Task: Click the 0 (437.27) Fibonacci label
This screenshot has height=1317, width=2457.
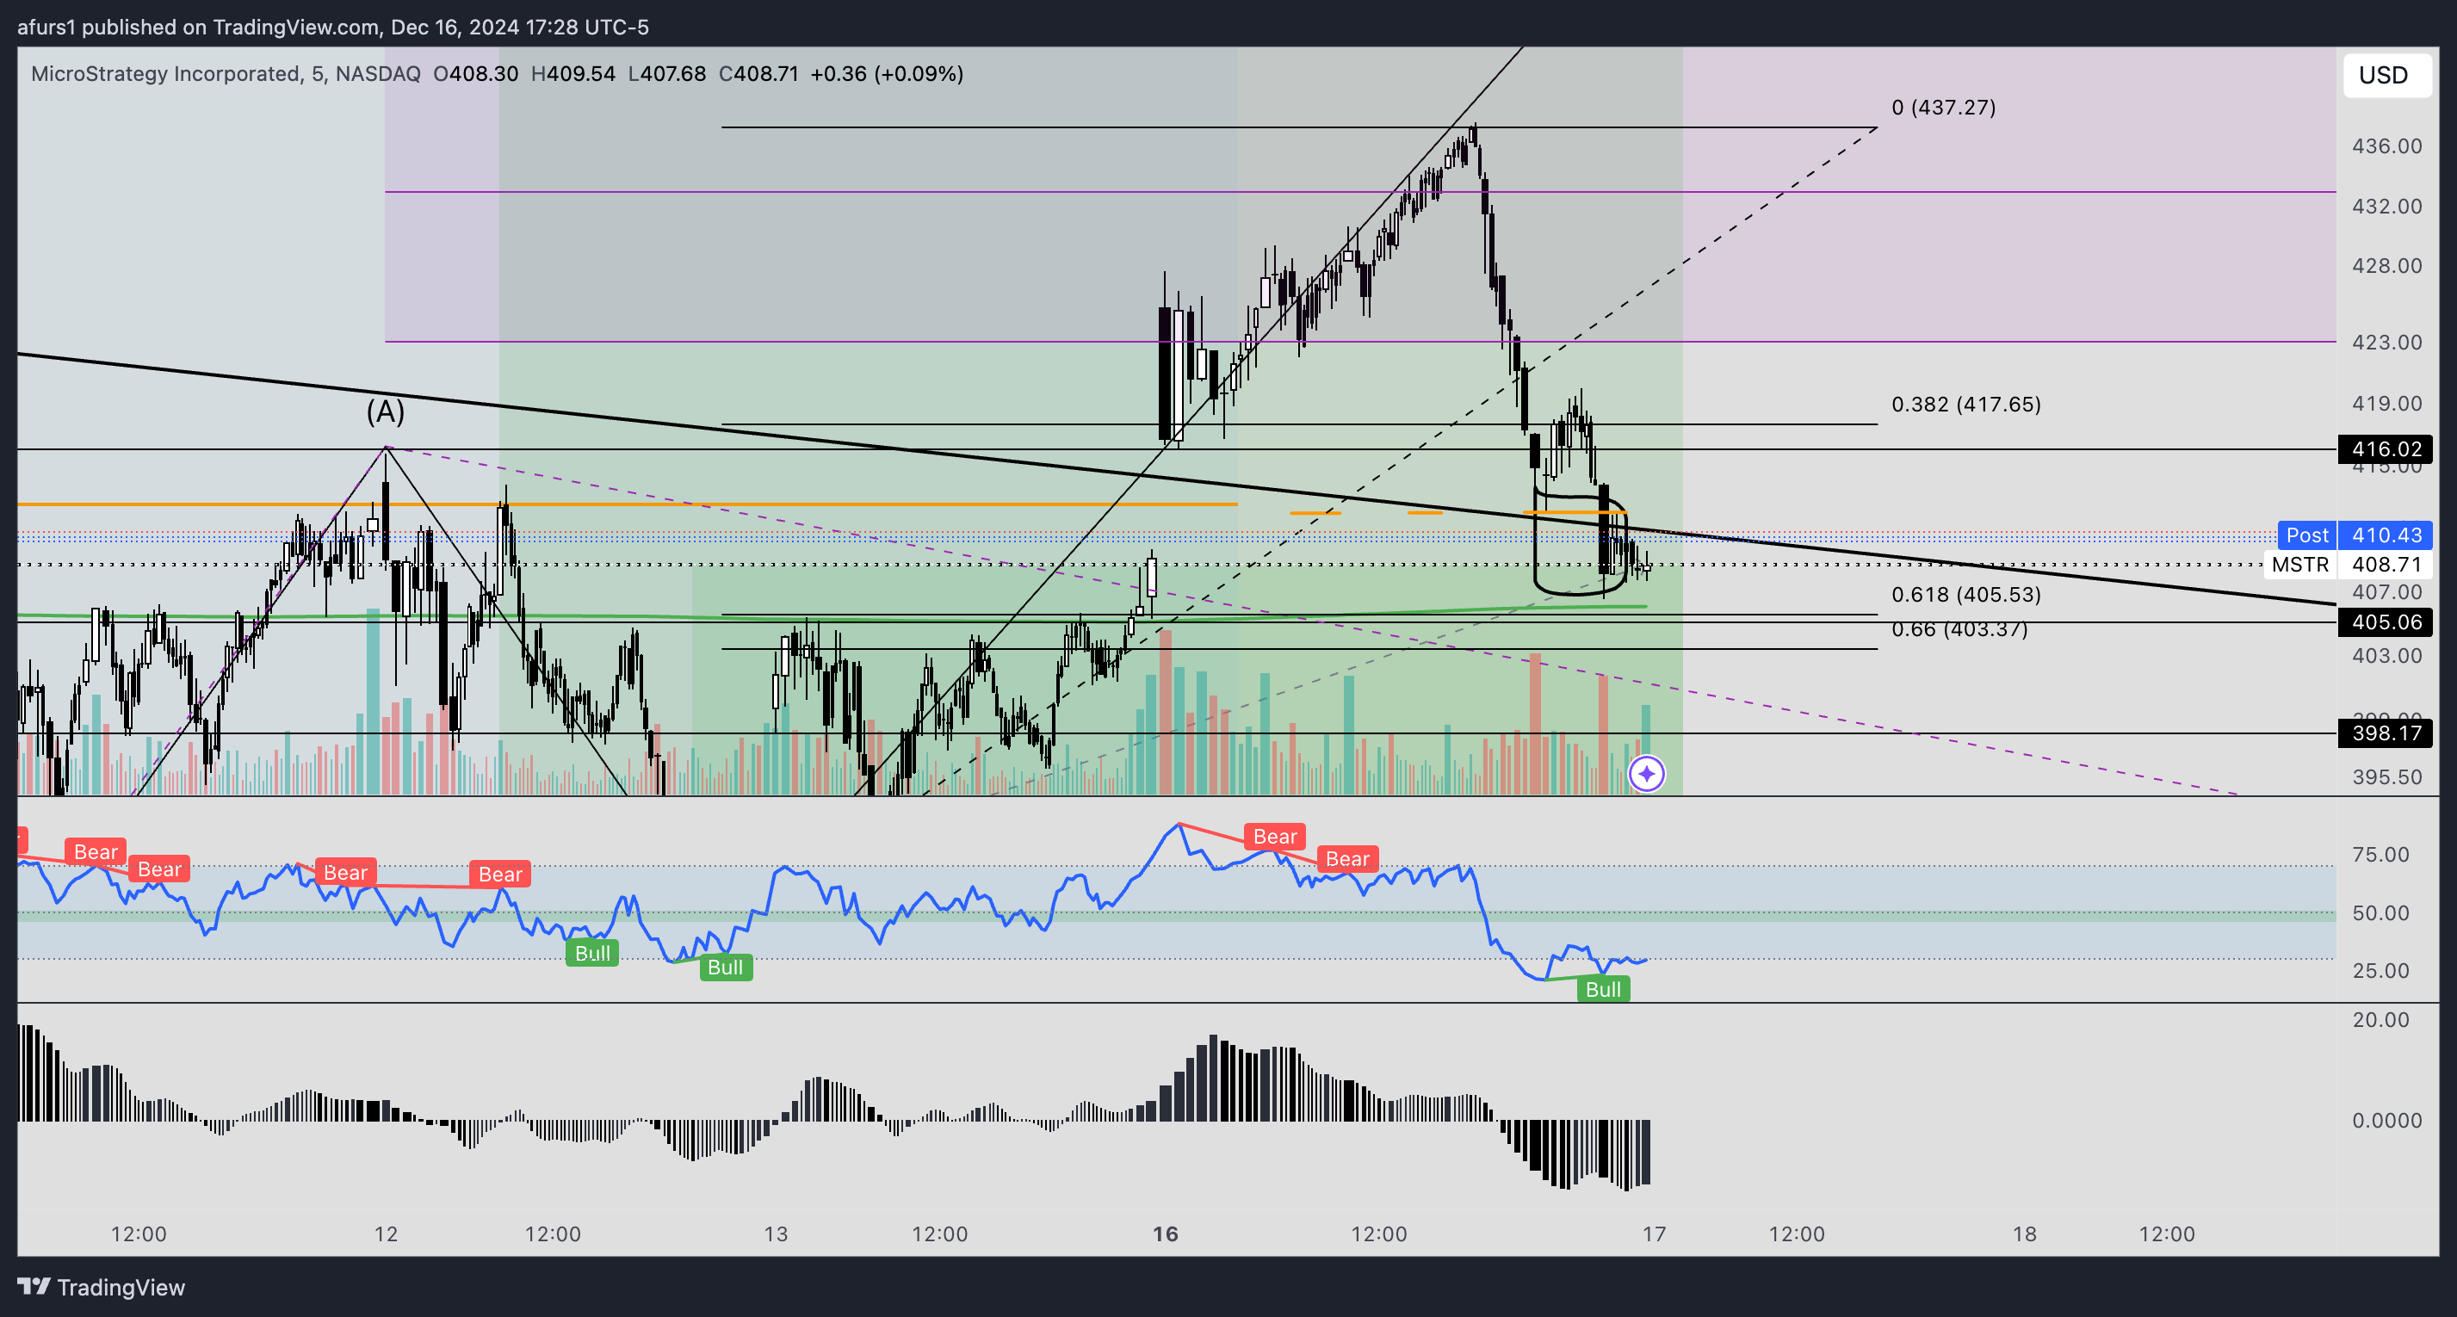Action: coord(1943,108)
